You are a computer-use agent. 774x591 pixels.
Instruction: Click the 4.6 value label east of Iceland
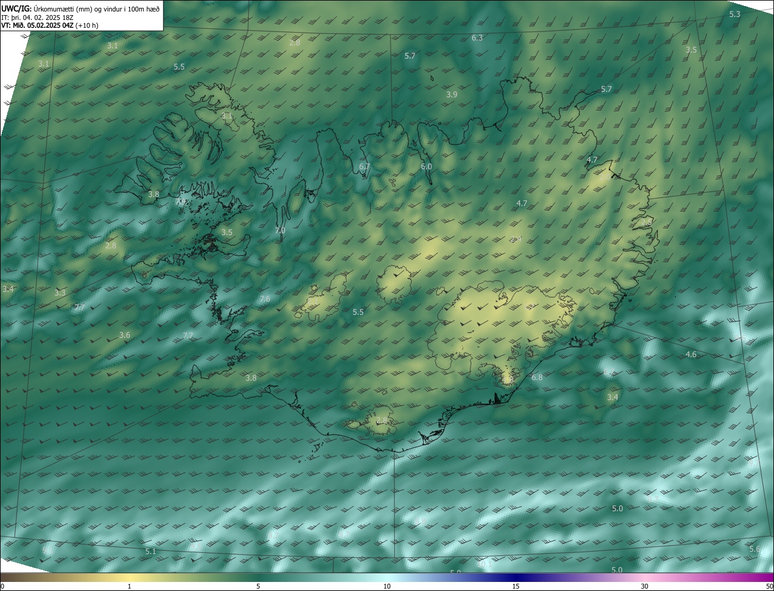(691, 354)
